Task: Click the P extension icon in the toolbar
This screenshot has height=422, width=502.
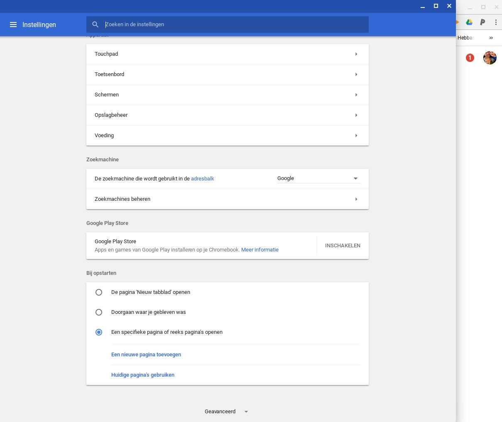Action: click(x=482, y=22)
